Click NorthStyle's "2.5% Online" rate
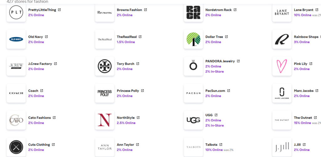321x157 pixels. click(x=126, y=123)
